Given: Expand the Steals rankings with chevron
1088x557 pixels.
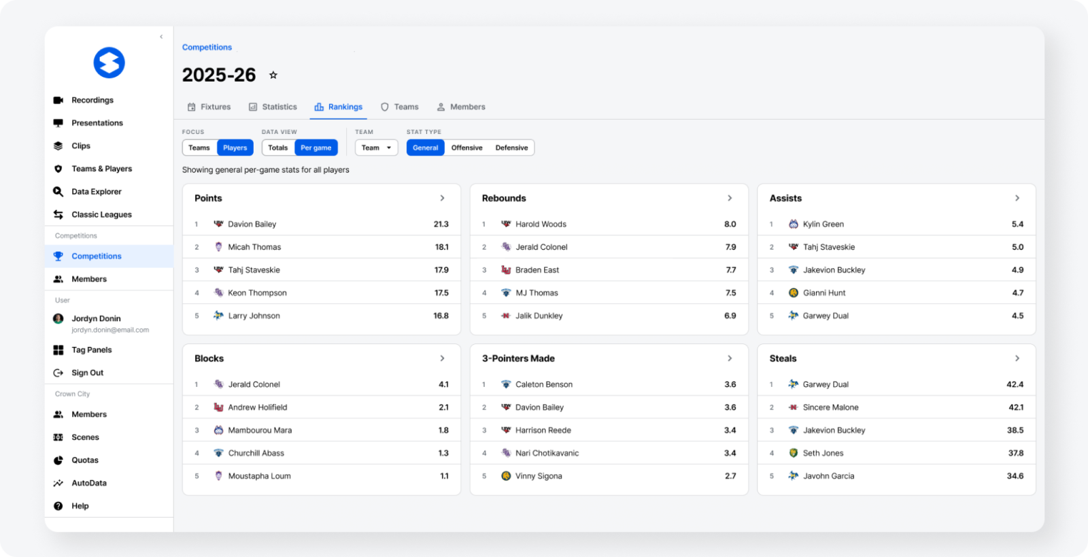Looking at the screenshot, I should point(1017,358).
